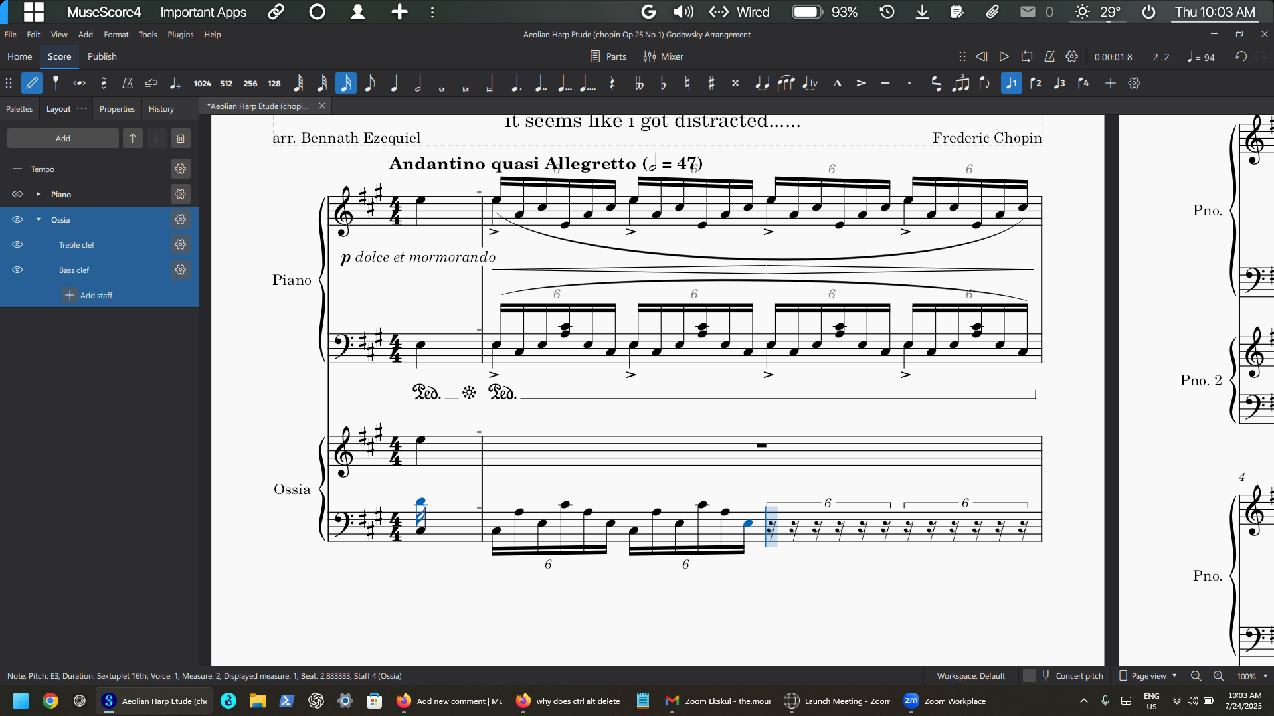Screen dimensions: 1274x716
Task: Open Treble clef staff settings gear
Action: (181, 245)
